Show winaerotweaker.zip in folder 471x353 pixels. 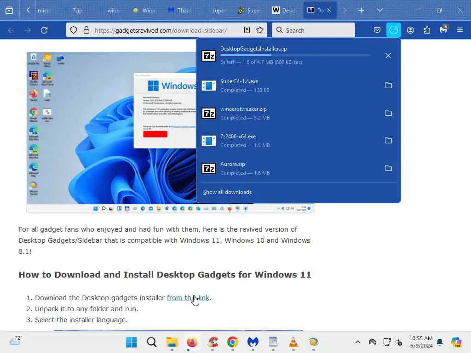[x=388, y=113]
